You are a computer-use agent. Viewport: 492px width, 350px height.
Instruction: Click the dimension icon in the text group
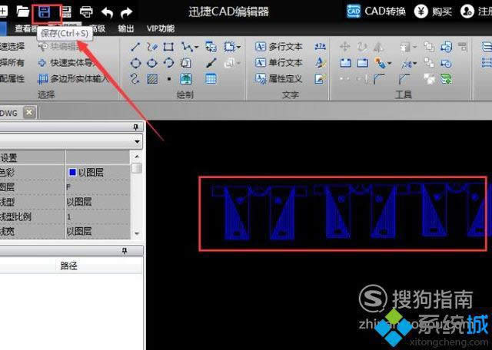320,47
